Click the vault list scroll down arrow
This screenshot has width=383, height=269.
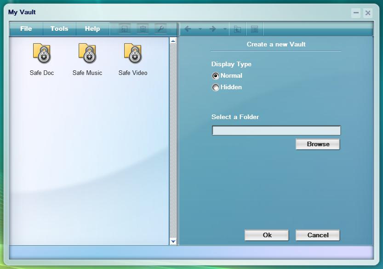173,241
